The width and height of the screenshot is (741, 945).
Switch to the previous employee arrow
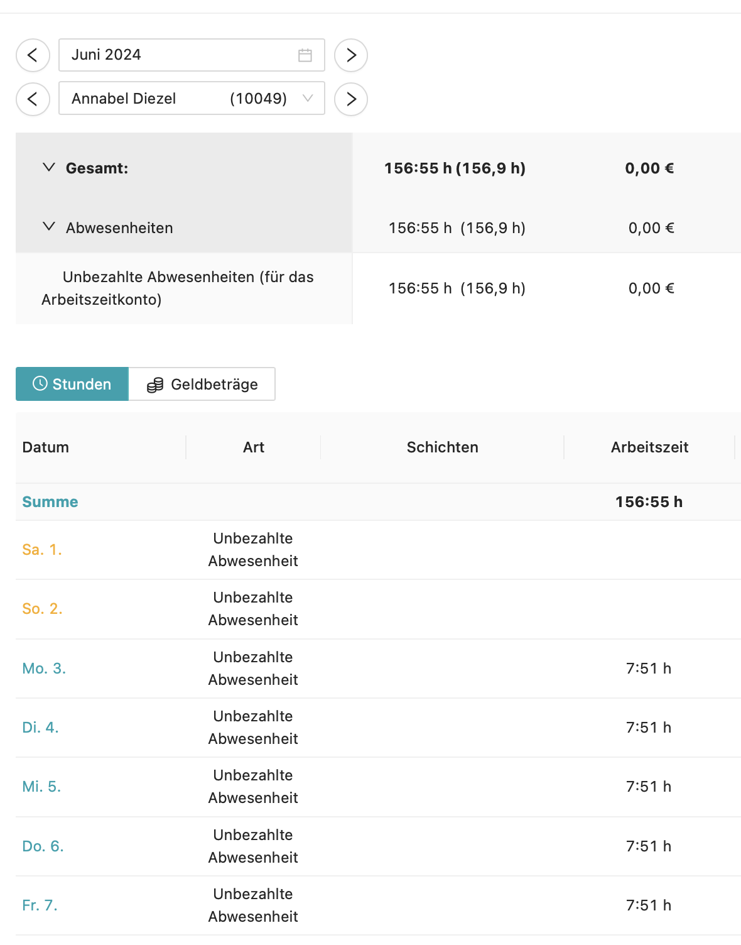tap(33, 99)
